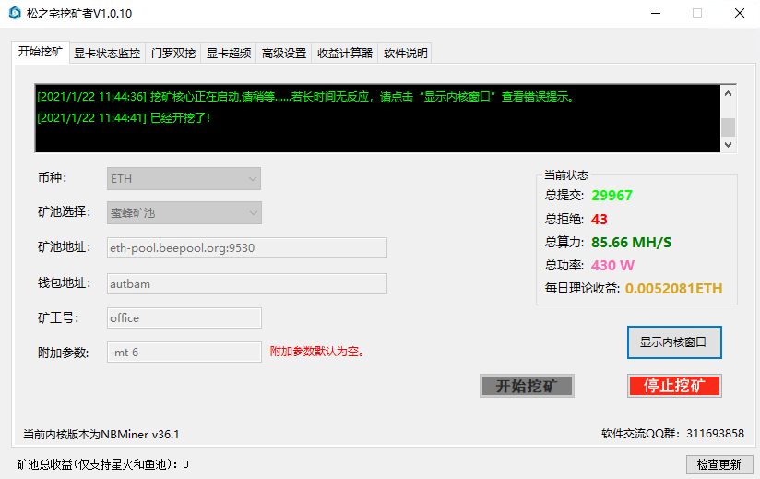This screenshot has height=479, width=760.
Task: Open the 显卡状态监控 tab
Action: (x=107, y=53)
